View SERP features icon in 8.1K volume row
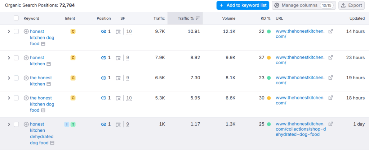Screen dimensions: 369x150 point(118,78)
